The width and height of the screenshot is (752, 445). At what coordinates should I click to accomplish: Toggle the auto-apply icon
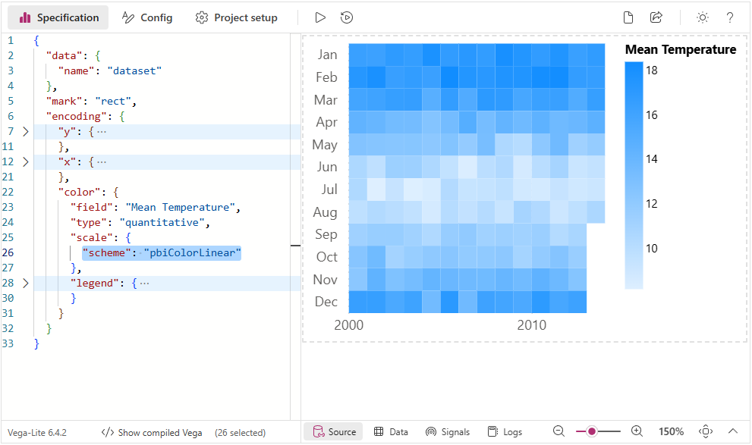pyautogui.click(x=346, y=17)
